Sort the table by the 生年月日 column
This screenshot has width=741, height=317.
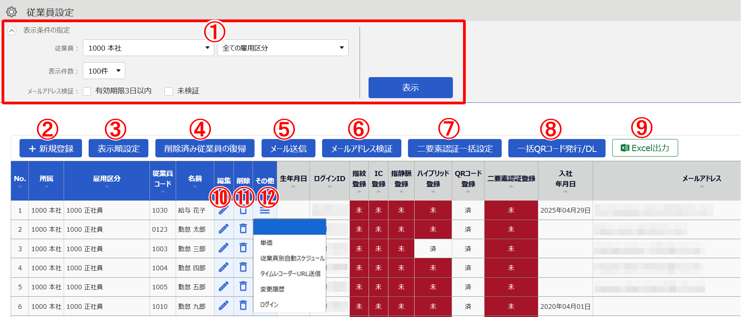tap(294, 186)
